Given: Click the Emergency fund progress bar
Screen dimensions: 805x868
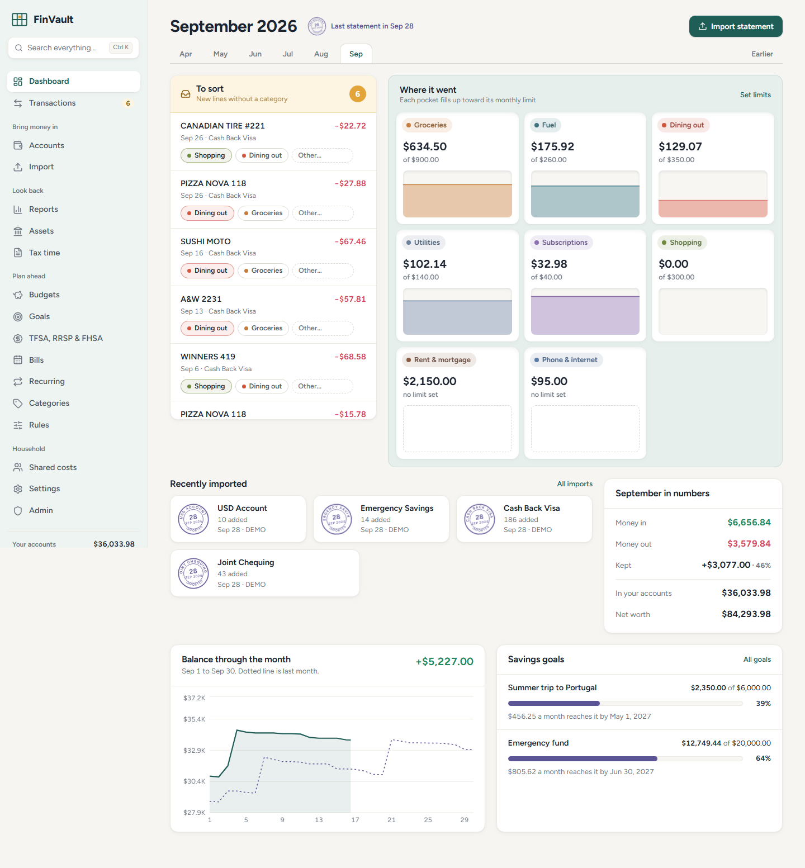Looking at the screenshot, I should 626,758.
